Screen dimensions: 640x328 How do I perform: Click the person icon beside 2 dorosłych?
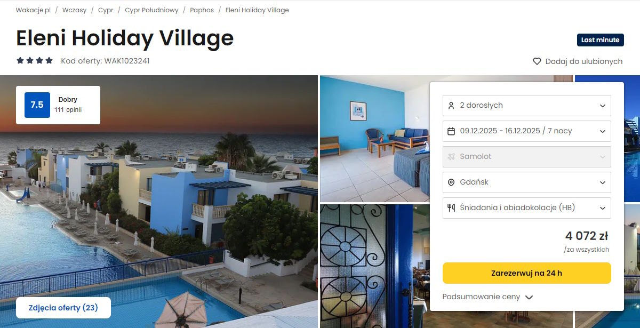451,106
